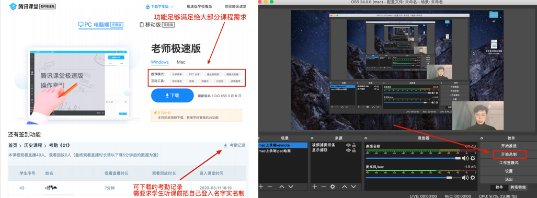Open the 转场特效 tab
Screen dimensions: 537x198
518,188
